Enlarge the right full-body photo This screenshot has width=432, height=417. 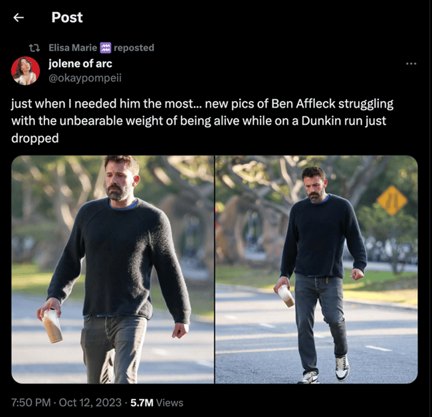[316, 269]
